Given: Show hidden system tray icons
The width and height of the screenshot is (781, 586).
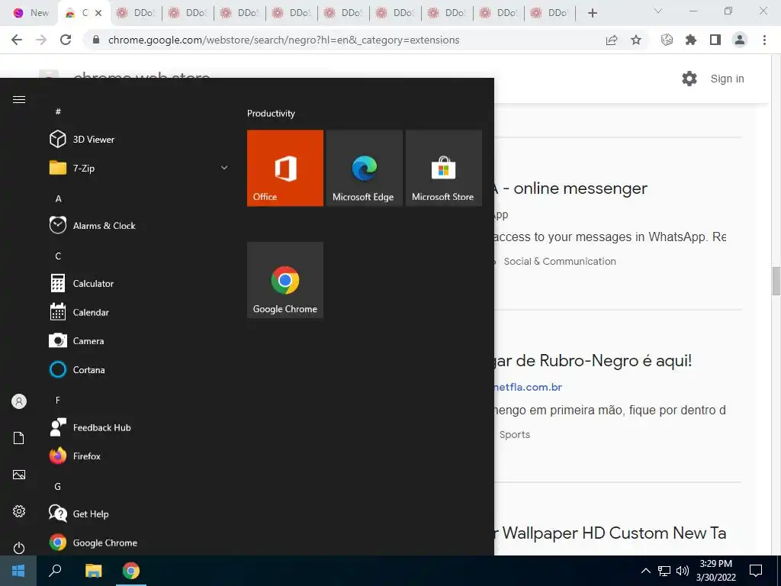Looking at the screenshot, I should (x=645, y=571).
